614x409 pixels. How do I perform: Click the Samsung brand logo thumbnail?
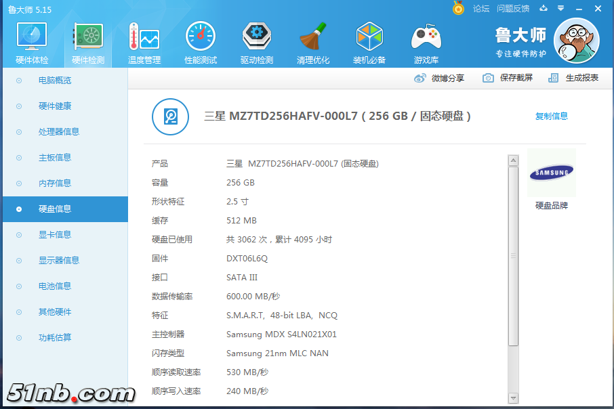pos(551,173)
